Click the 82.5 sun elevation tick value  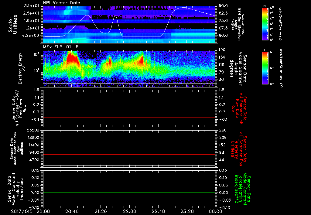coord(223,13)
